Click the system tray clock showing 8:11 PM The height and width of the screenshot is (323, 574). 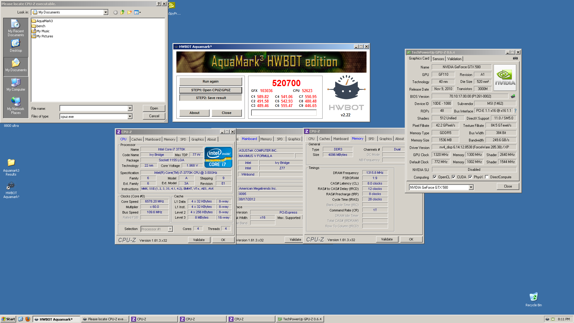564,319
